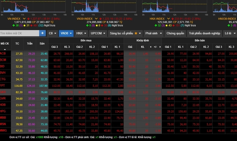Click the right arrow beside +/- column
The image size is (237, 141).
160,47
